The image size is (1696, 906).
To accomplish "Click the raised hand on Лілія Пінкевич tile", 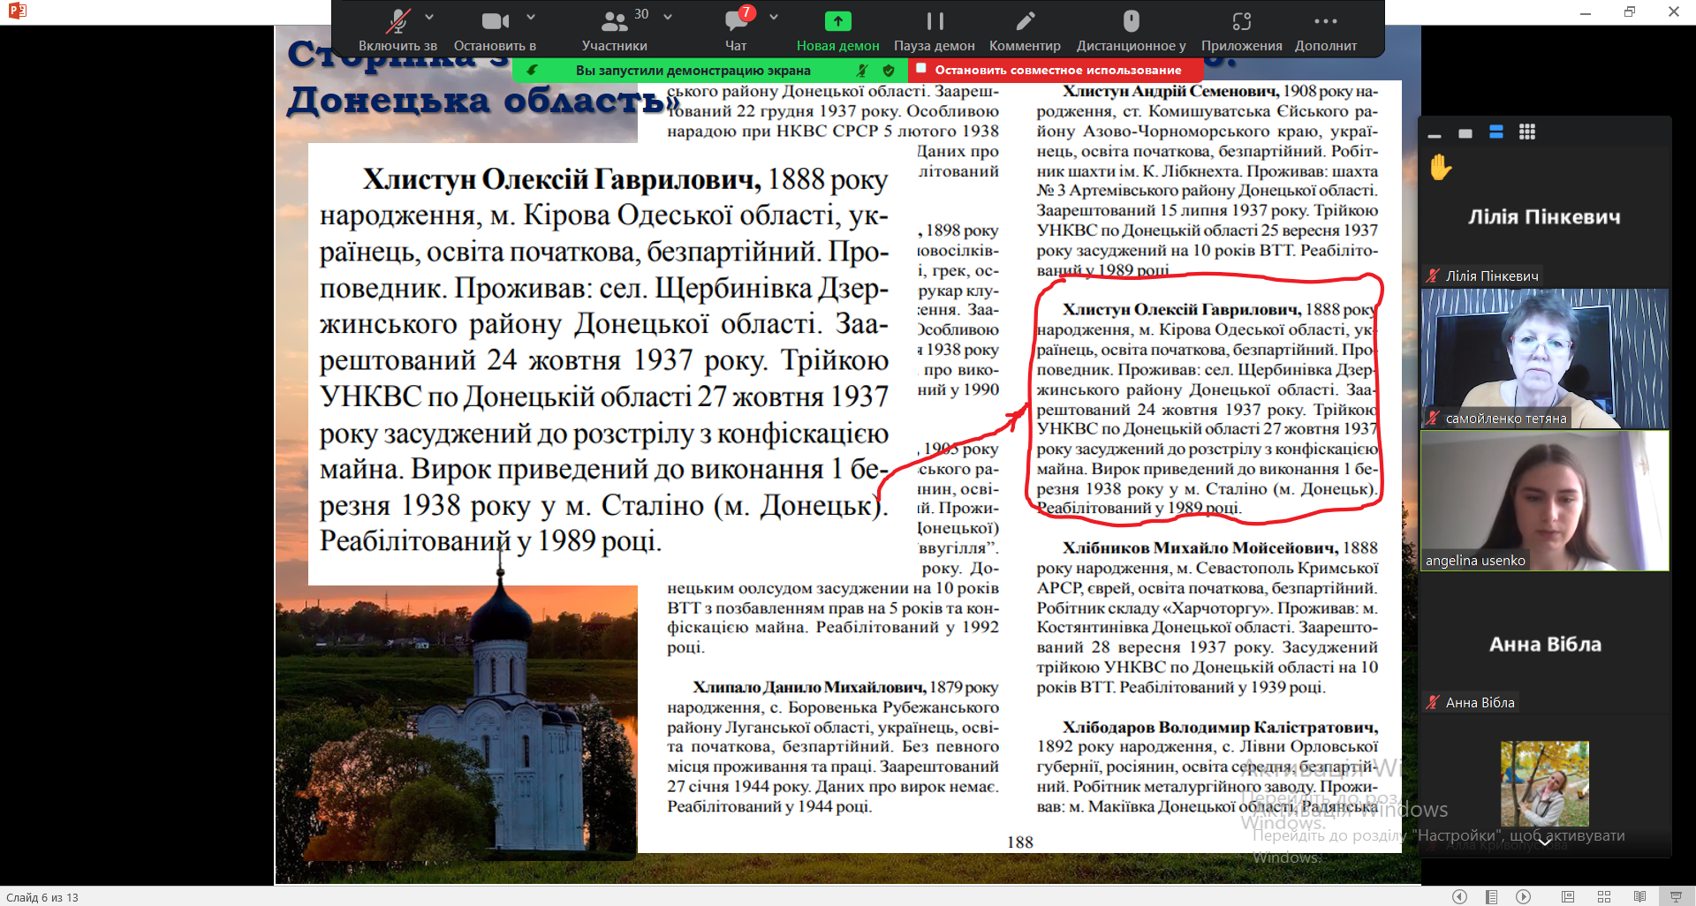I will [1441, 167].
